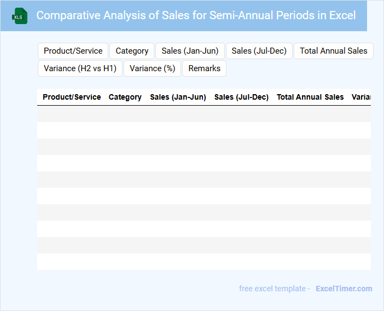This screenshot has width=384, height=311.
Task: Click the green XLS file icon
Action: tap(20, 16)
